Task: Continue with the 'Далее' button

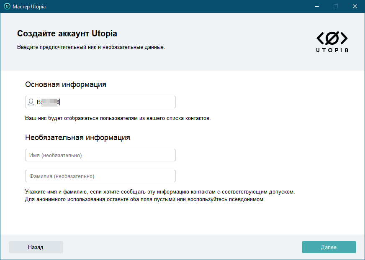Action: point(329,247)
